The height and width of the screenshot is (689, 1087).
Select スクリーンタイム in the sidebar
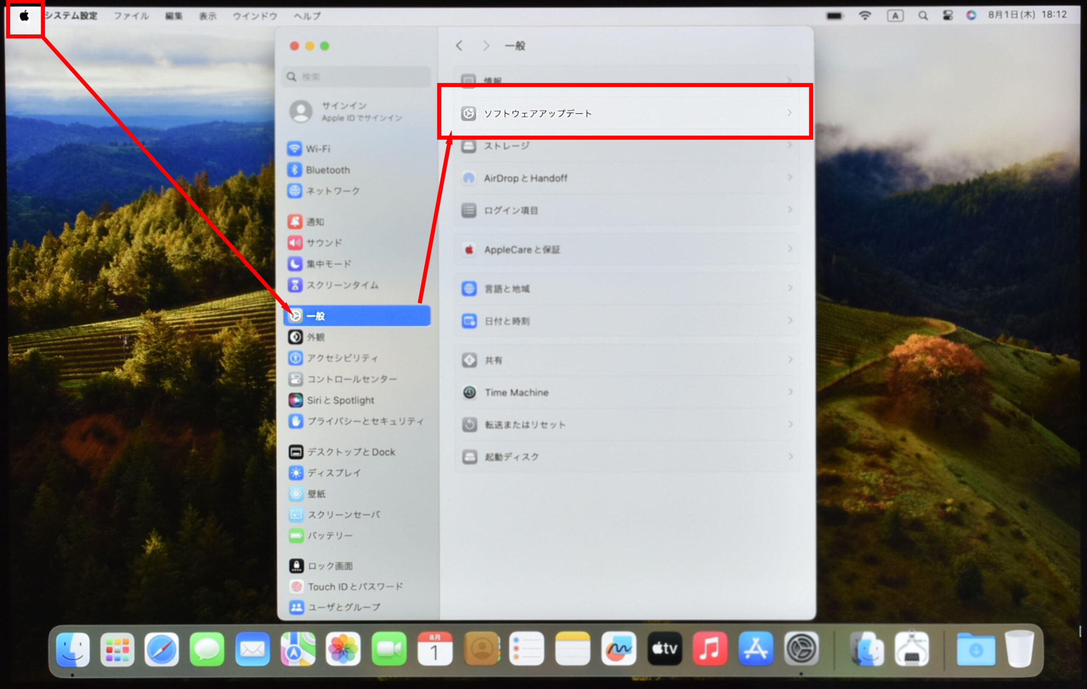[x=357, y=285]
